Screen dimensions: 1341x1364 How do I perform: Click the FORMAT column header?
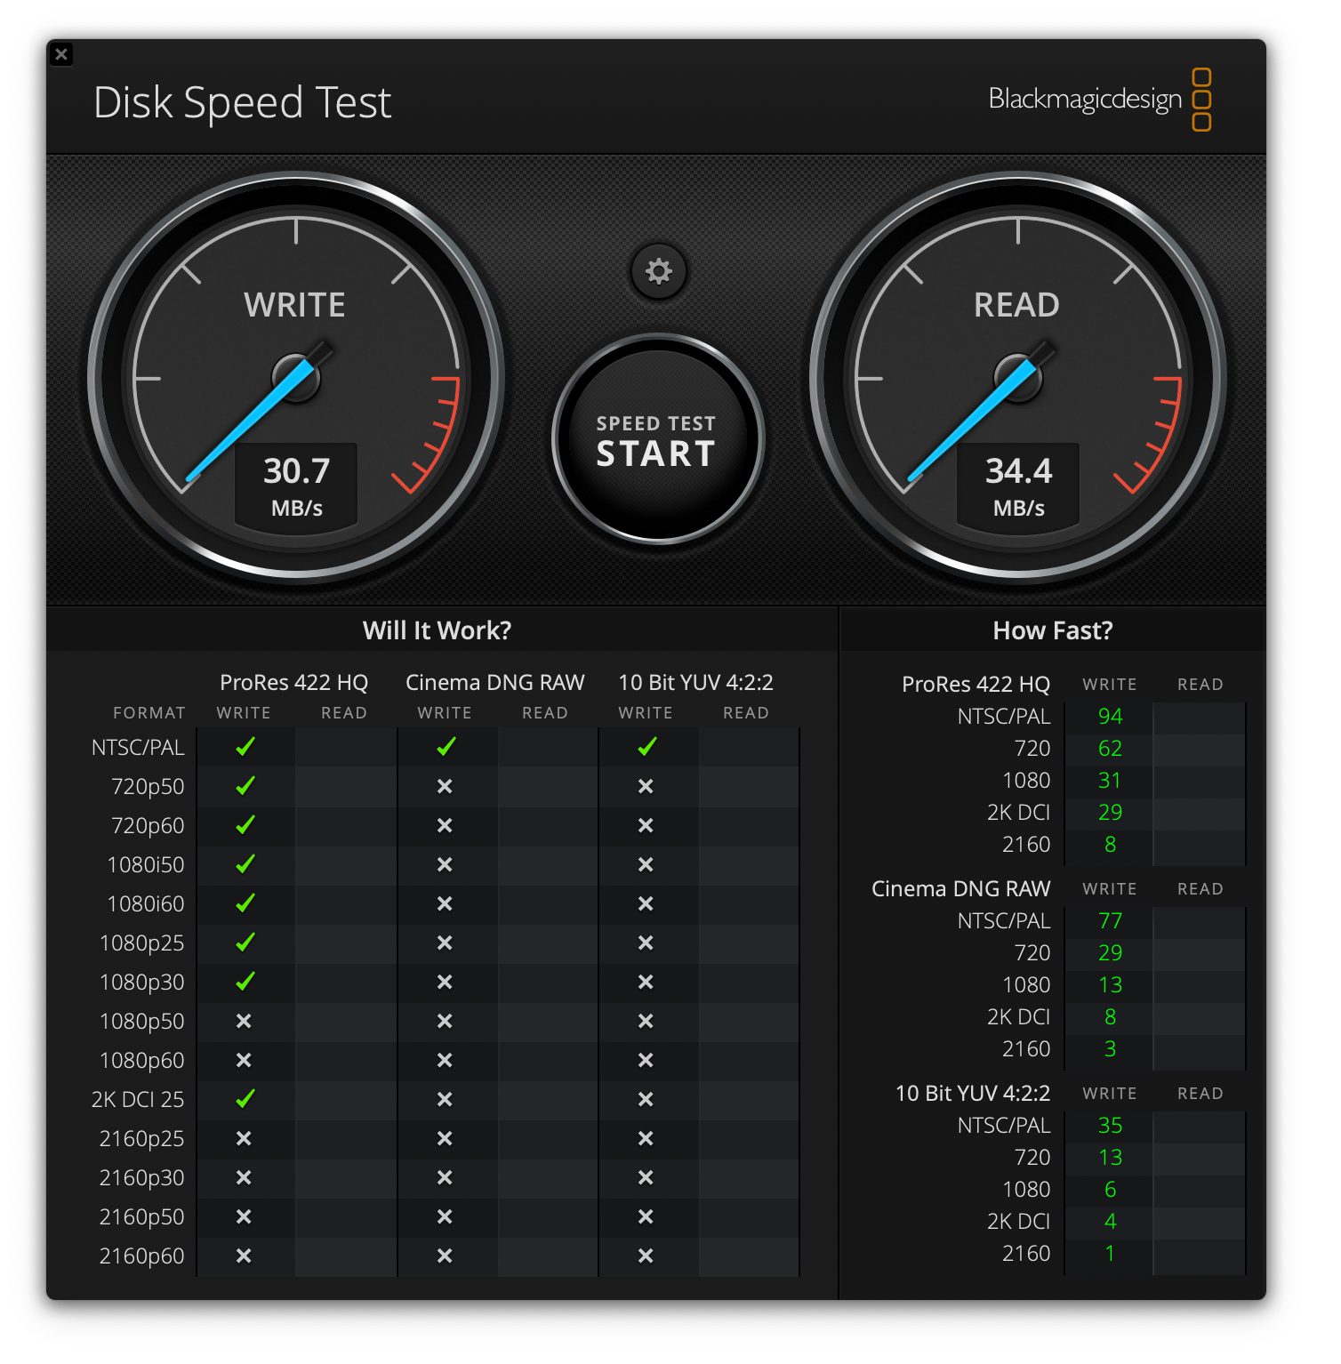click(149, 713)
